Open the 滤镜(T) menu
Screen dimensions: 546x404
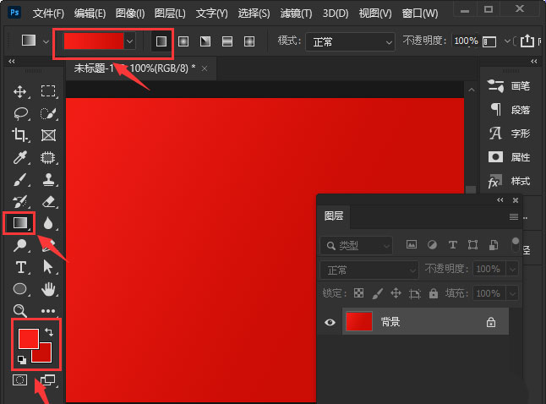(296, 14)
